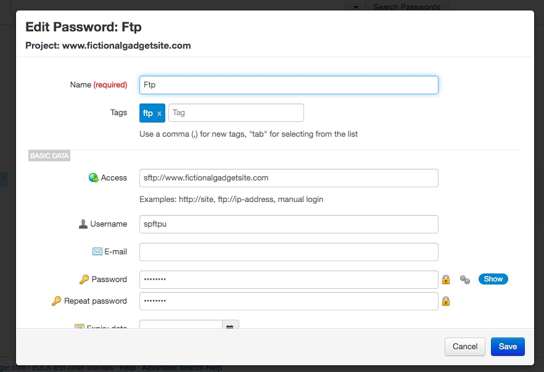Click the key icon beside Password label

[x=84, y=280]
